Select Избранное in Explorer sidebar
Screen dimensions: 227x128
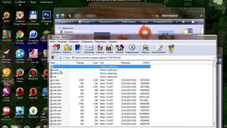[x=67, y=28]
